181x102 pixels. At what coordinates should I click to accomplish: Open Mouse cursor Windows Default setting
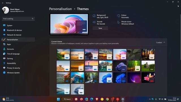126,23
